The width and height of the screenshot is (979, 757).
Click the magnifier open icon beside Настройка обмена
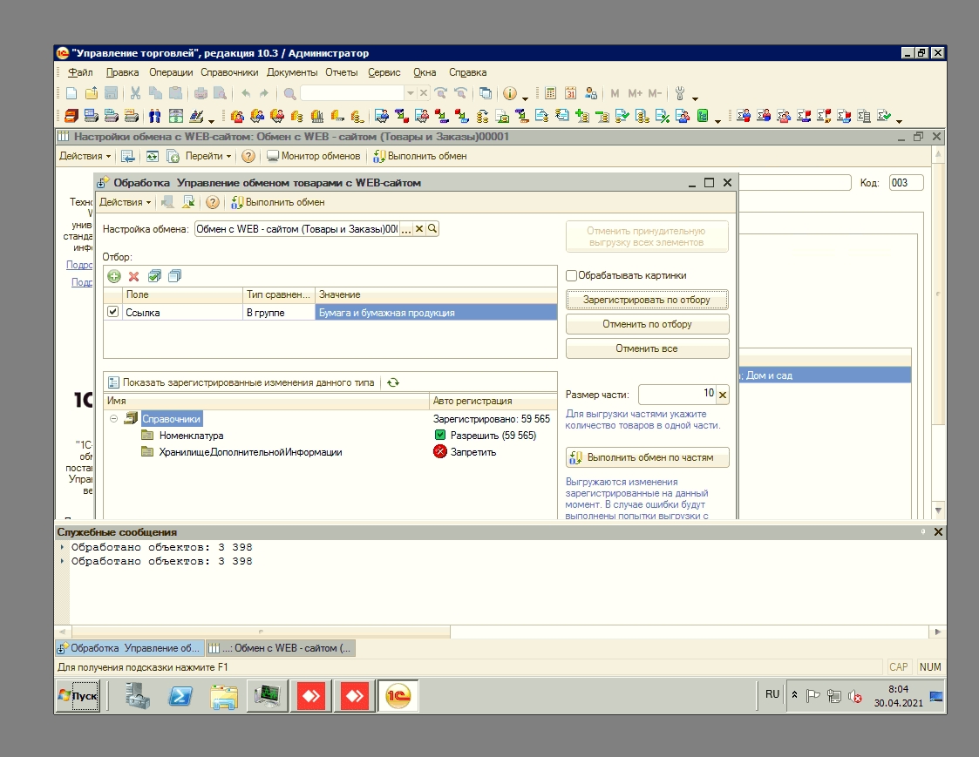point(432,228)
